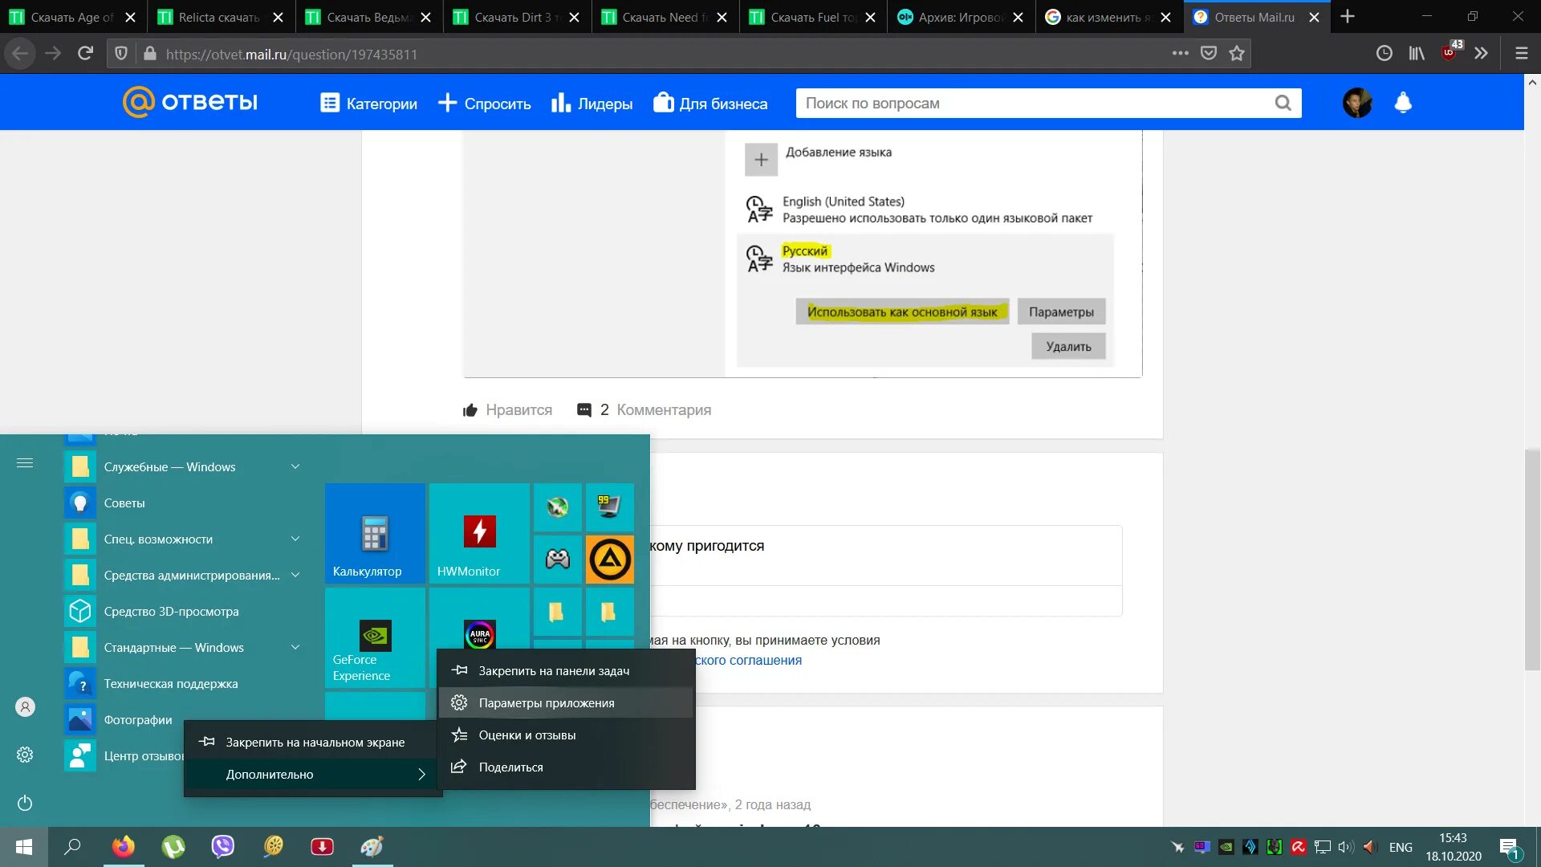Launch uTorrent from the taskbar
The height and width of the screenshot is (867, 1541).
pos(173,846)
